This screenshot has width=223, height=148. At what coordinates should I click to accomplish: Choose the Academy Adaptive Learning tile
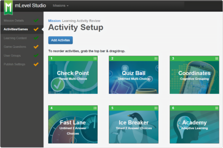(x=194, y=127)
